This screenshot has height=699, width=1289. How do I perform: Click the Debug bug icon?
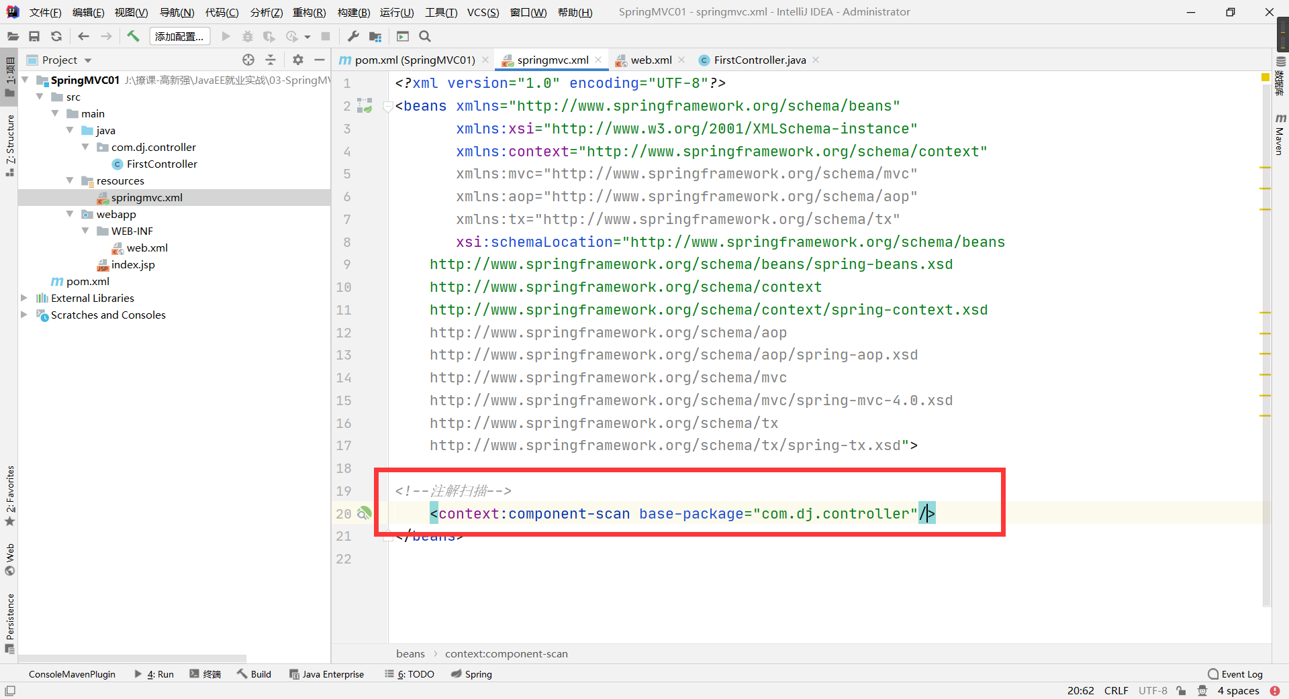[x=248, y=36]
